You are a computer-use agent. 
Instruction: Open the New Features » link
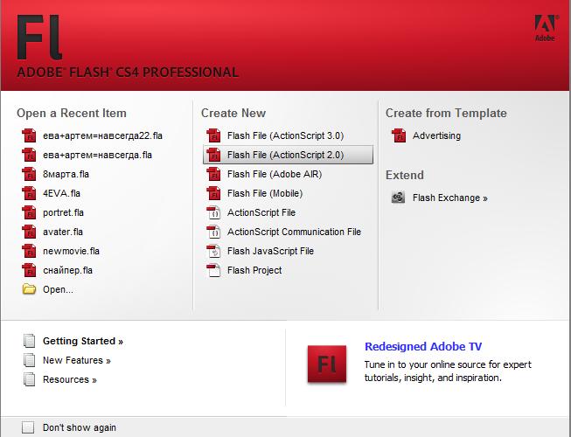pyautogui.click(x=77, y=361)
